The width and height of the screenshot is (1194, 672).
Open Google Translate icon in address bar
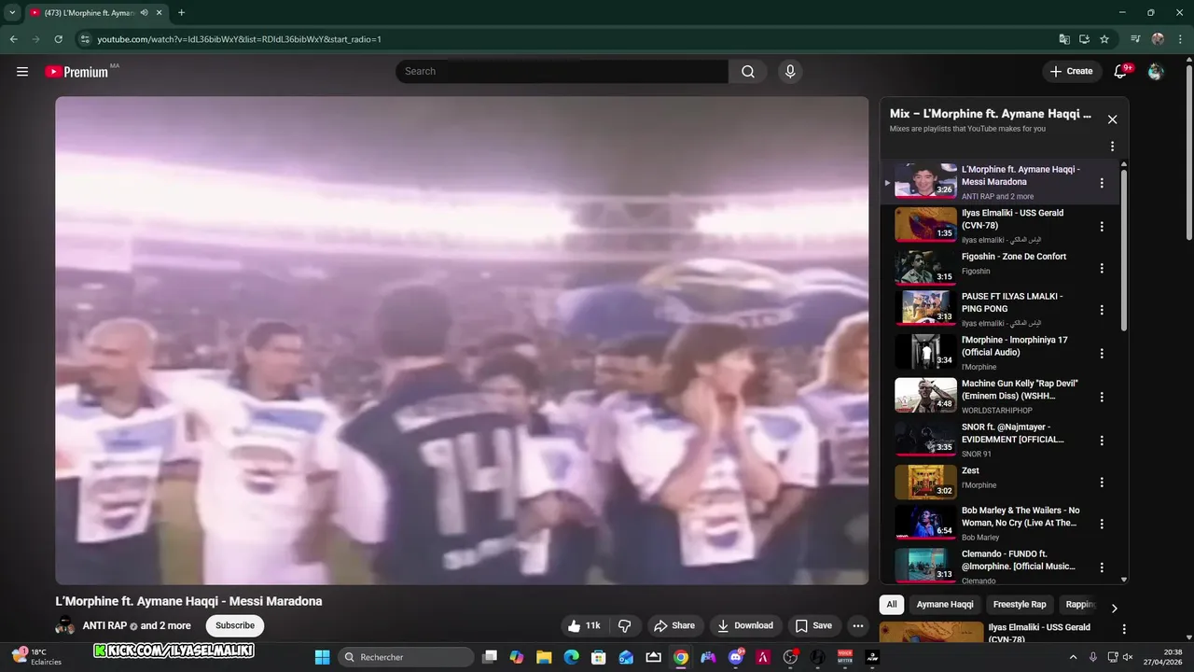coord(1064,39)
